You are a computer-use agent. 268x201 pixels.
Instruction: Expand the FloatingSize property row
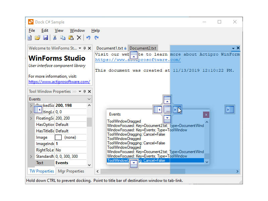pyautogui.click(x=31, y=118)
